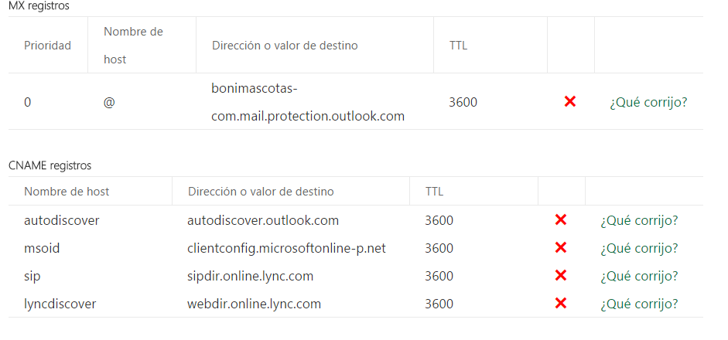Select the clientconfig.microsoftonline-p.net value
Image resolution: width=728 pixels, height=340 pixels.
pos(286,249)
